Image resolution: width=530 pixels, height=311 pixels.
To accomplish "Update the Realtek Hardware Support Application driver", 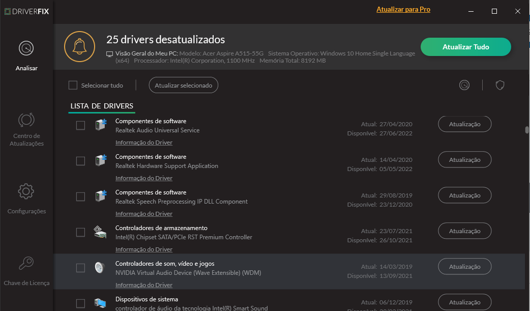I will 465,160.
